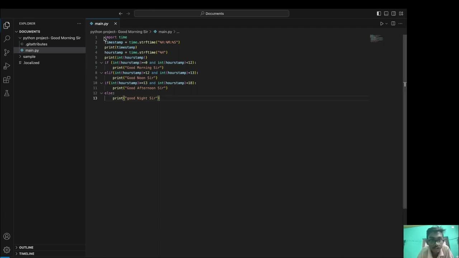The height and width of the screenshot is (258, 459).
Task: Click the breadcrumb ellipsis symbol
Action: point(178,32)
